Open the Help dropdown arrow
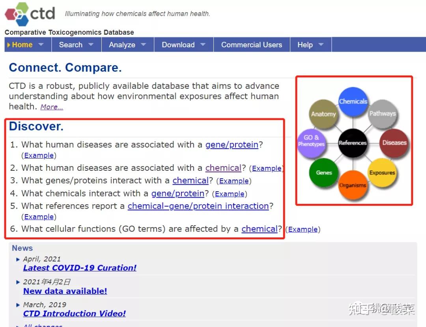 point(321,44)
